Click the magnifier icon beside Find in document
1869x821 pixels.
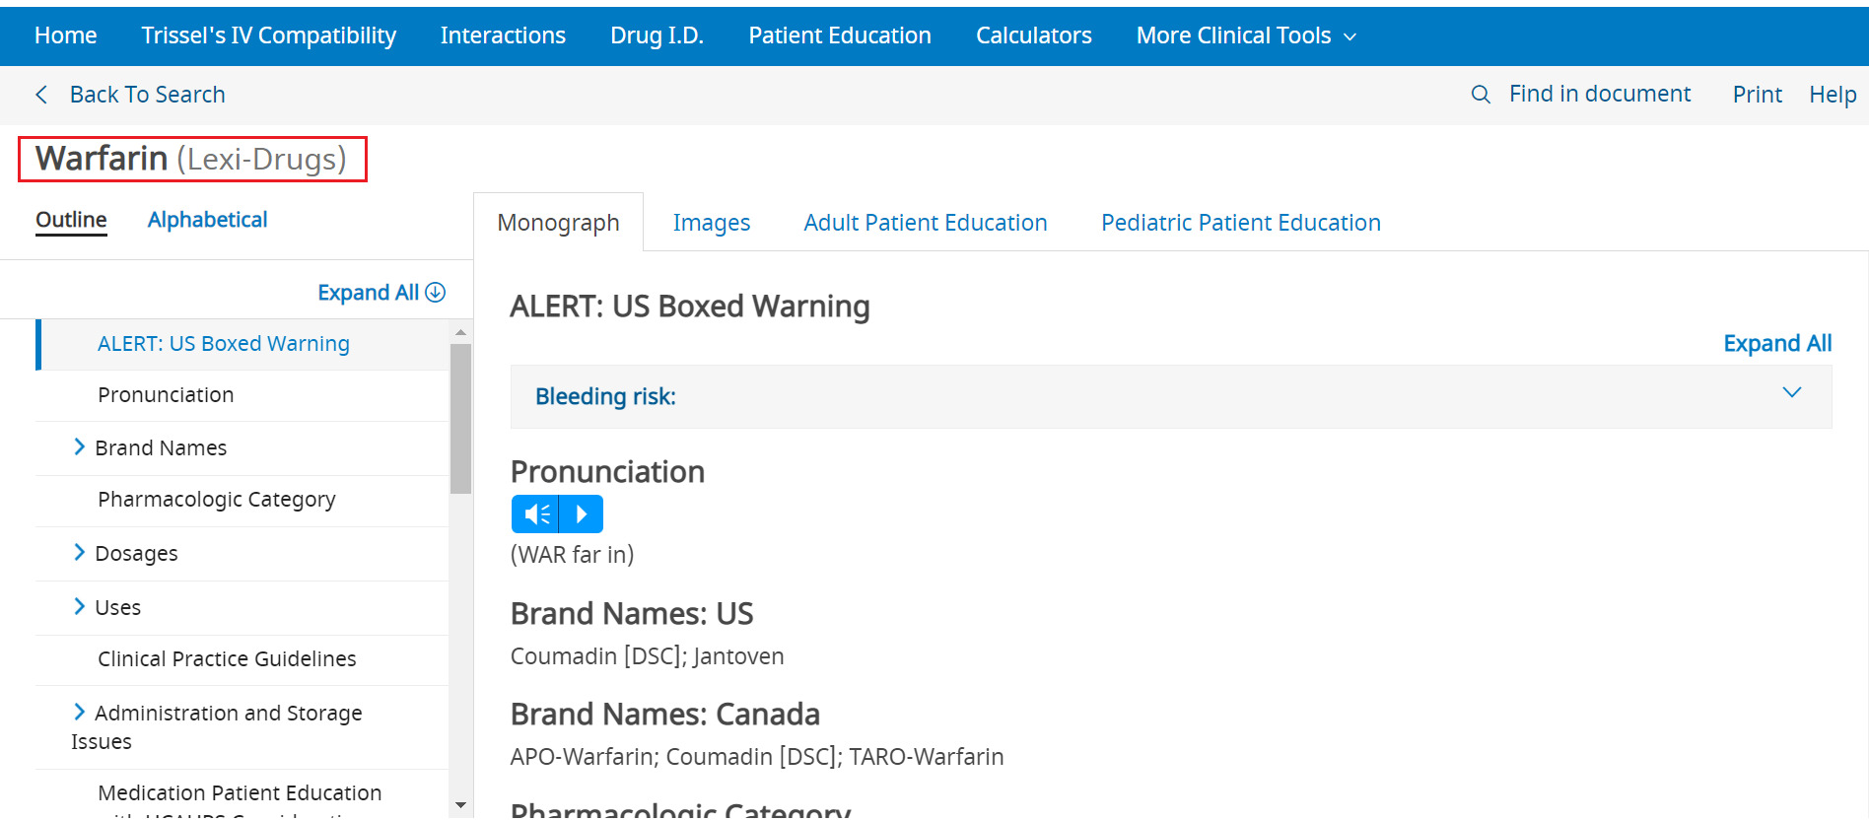[1480, 95]
